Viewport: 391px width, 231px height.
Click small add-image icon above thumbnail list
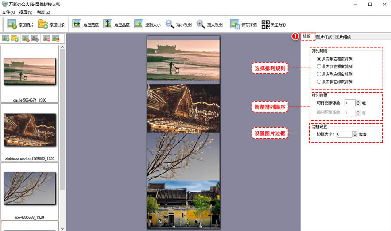(6, 38)
